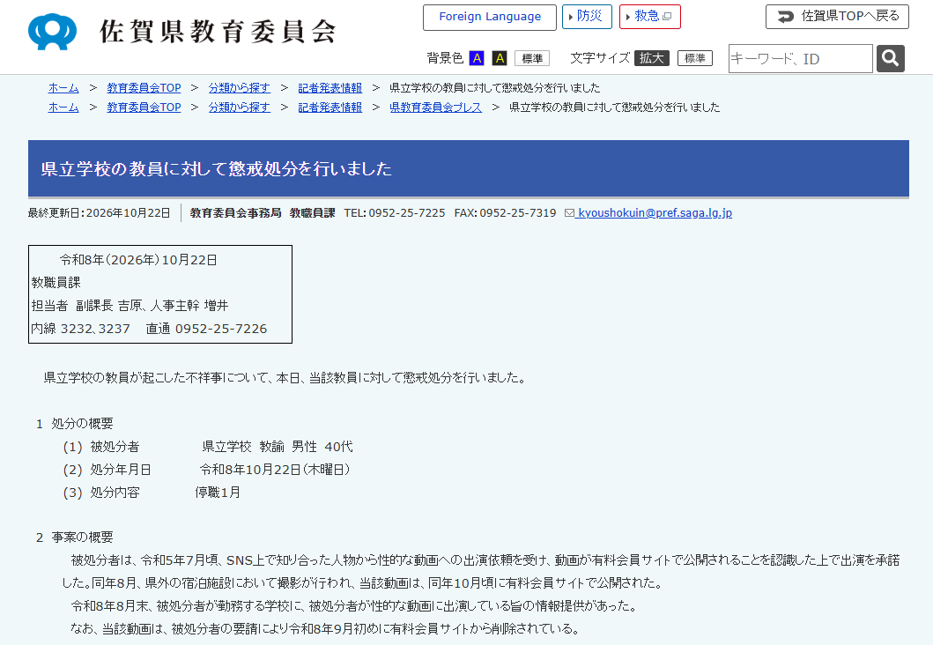Click the 佐賀県教育委員会 site title

(x=218, y=32)
